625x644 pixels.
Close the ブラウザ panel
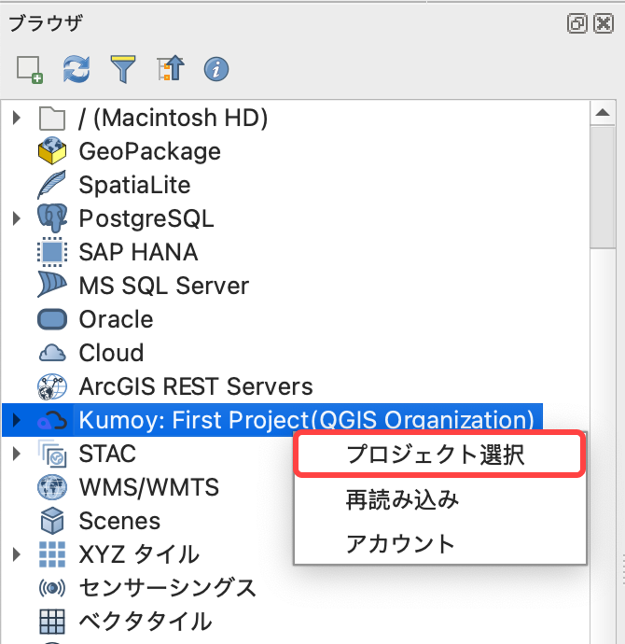click(604, 23)
